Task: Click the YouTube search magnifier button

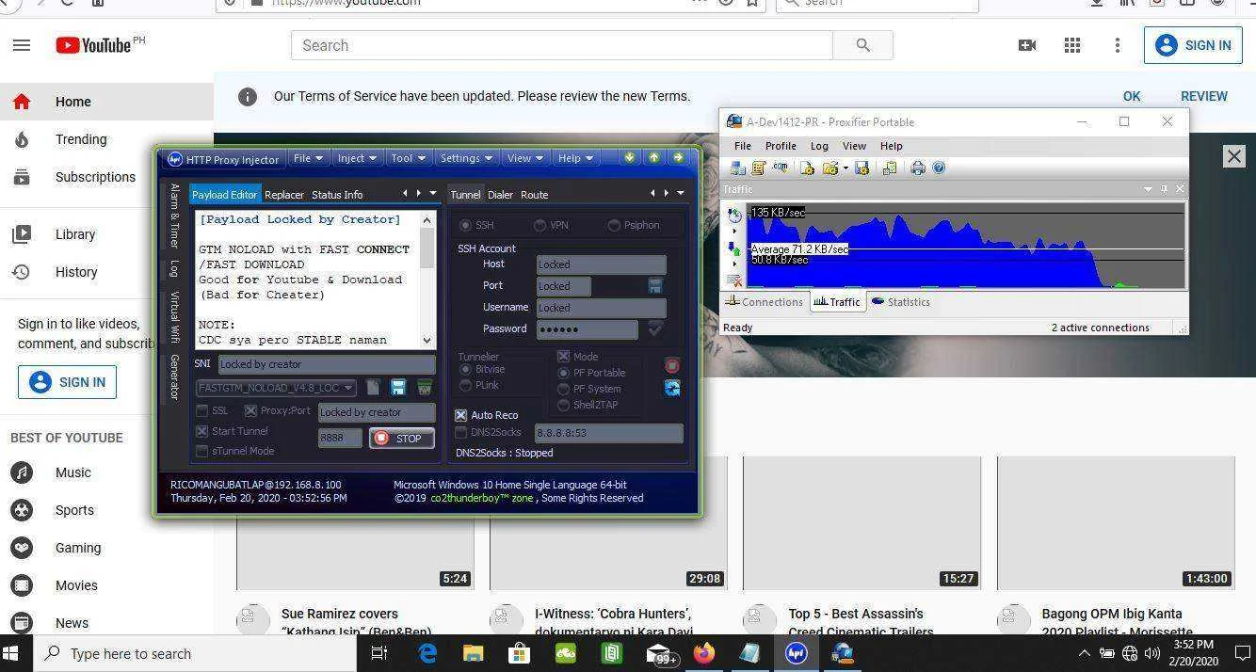Action: point(863,45)
